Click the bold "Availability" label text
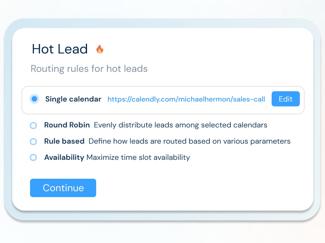 click(64, 157)
